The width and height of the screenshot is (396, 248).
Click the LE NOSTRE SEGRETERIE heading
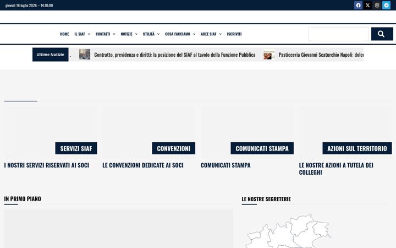pyautogui.click(x=266, y=199)
